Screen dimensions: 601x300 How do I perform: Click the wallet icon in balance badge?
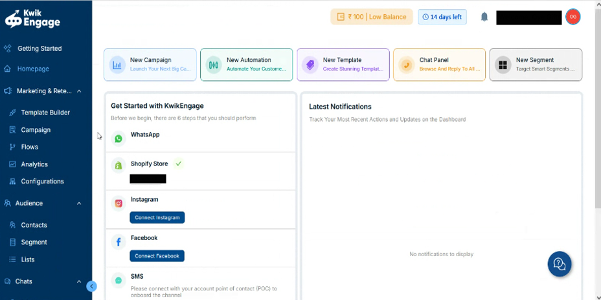click(x=341, y=17)
